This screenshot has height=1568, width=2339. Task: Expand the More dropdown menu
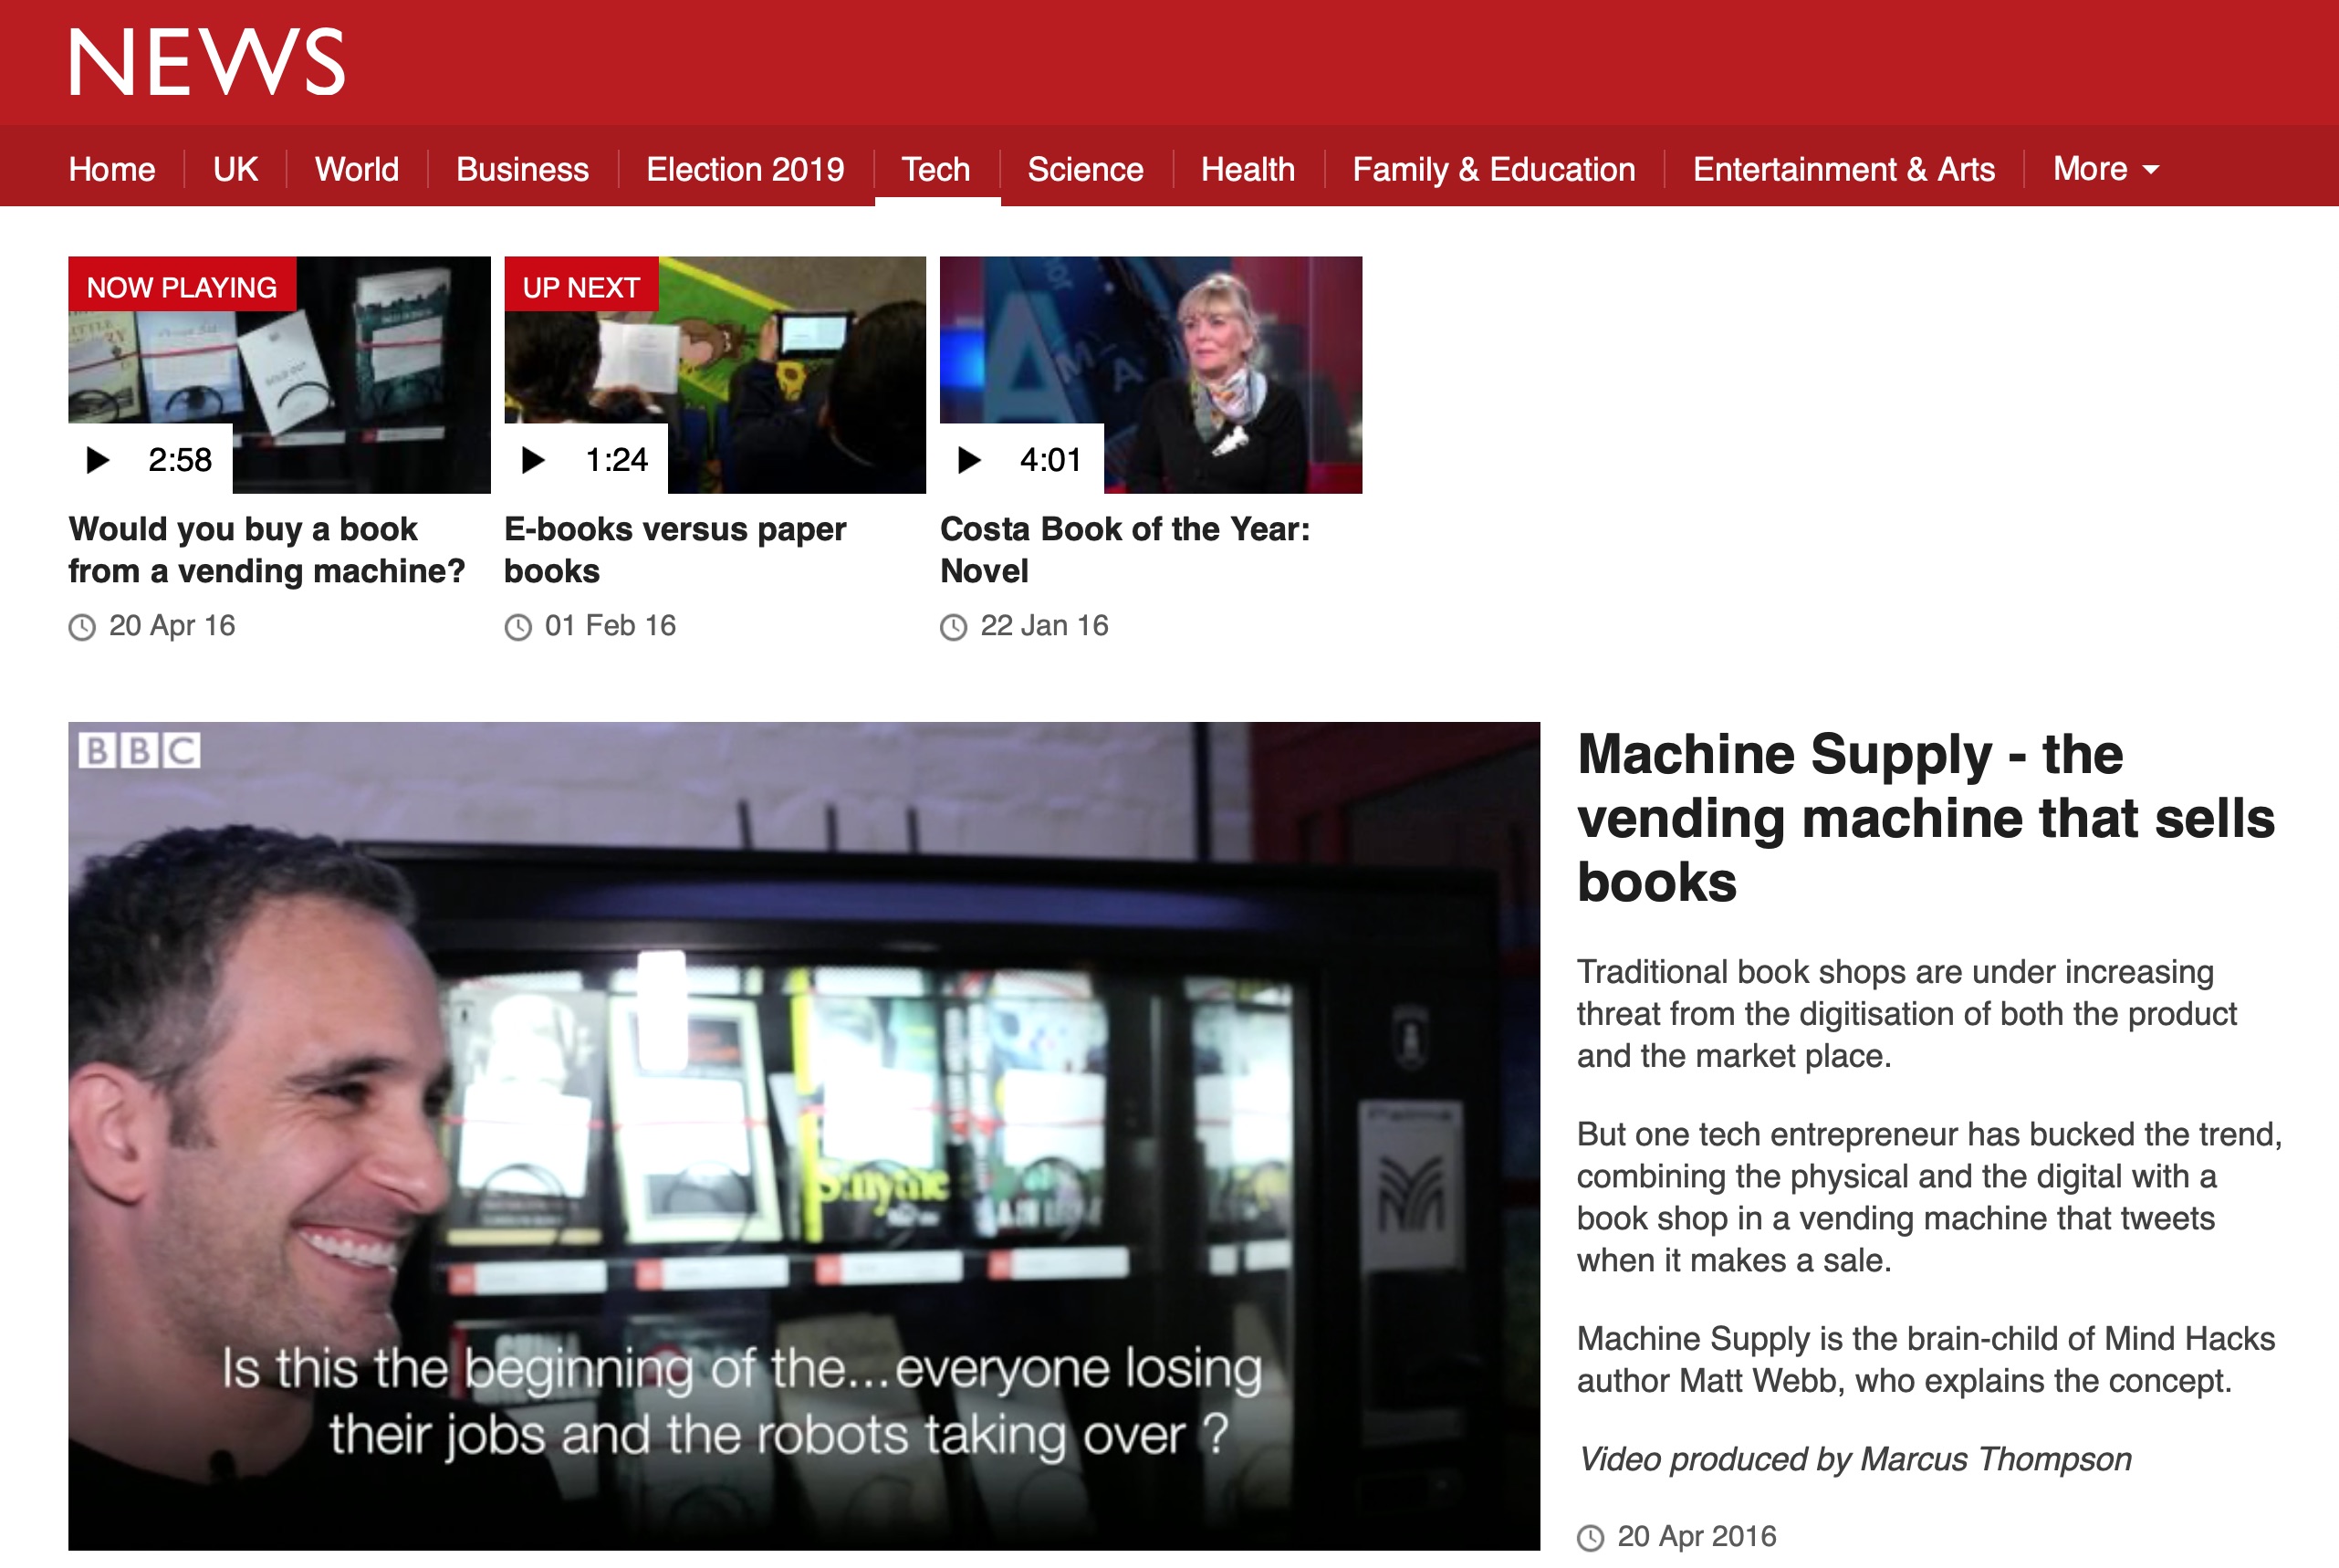coord(2106,169)
